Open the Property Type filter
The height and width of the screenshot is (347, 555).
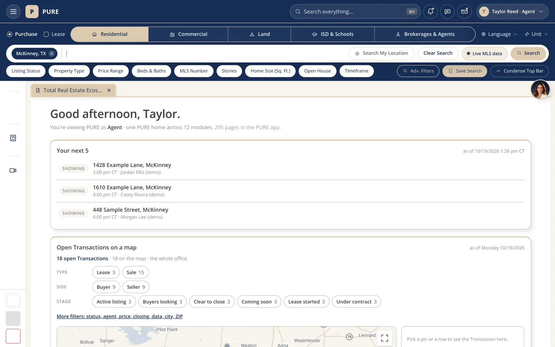69,71
